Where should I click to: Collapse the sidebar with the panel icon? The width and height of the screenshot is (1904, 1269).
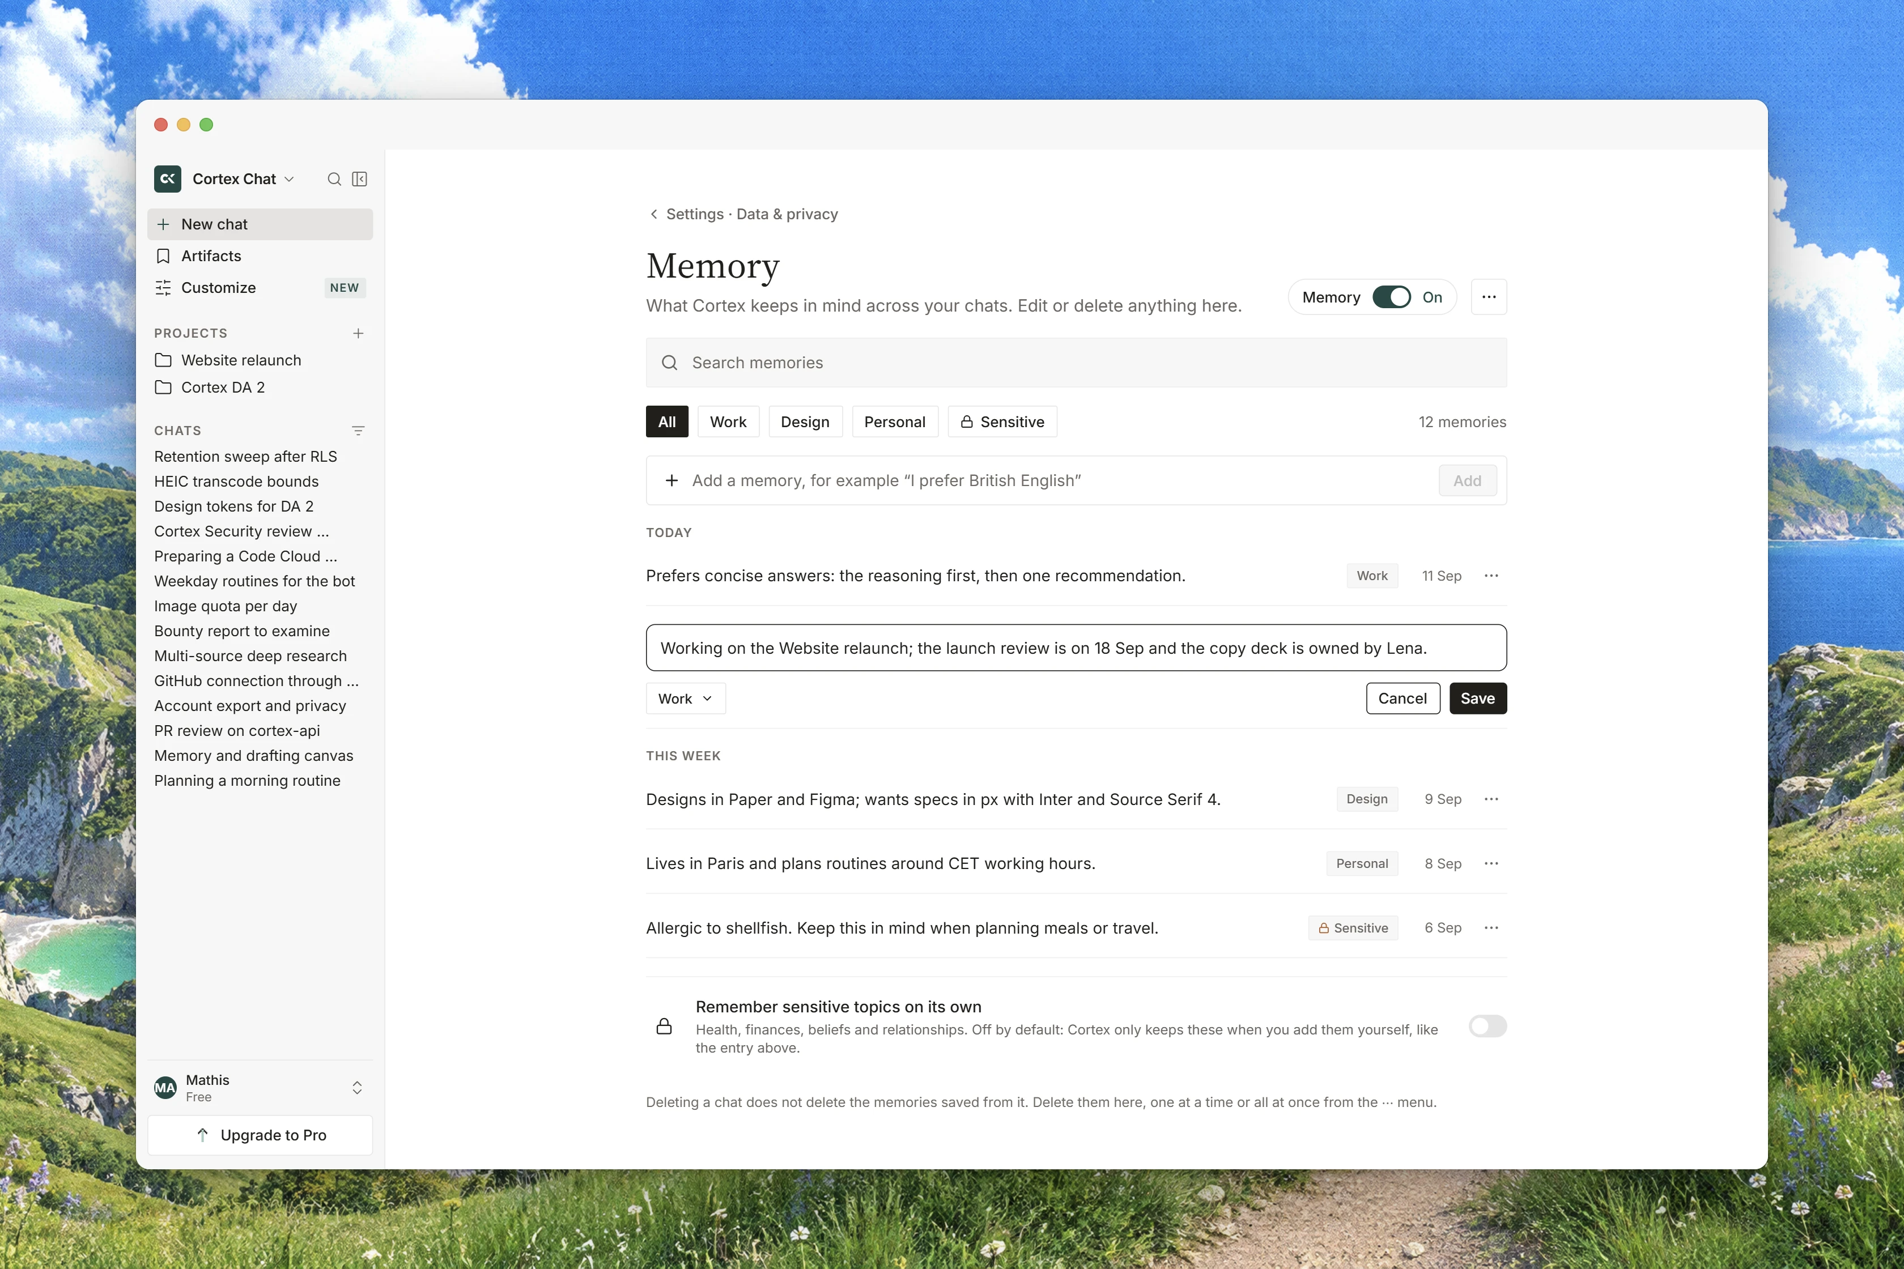(x=359, y=179)
